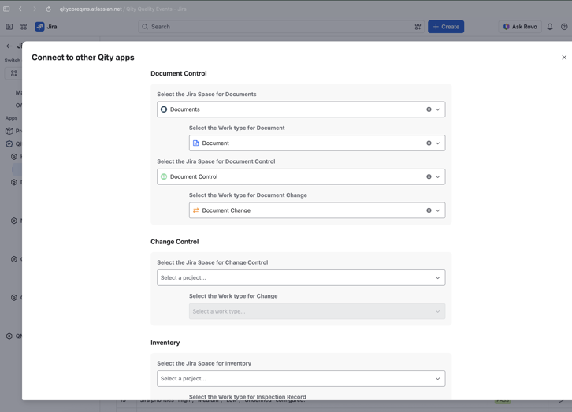Clear the Document Control space selection
Image resolution: width=572 pixels, height=412 pixels.
[x=429, y=176]
